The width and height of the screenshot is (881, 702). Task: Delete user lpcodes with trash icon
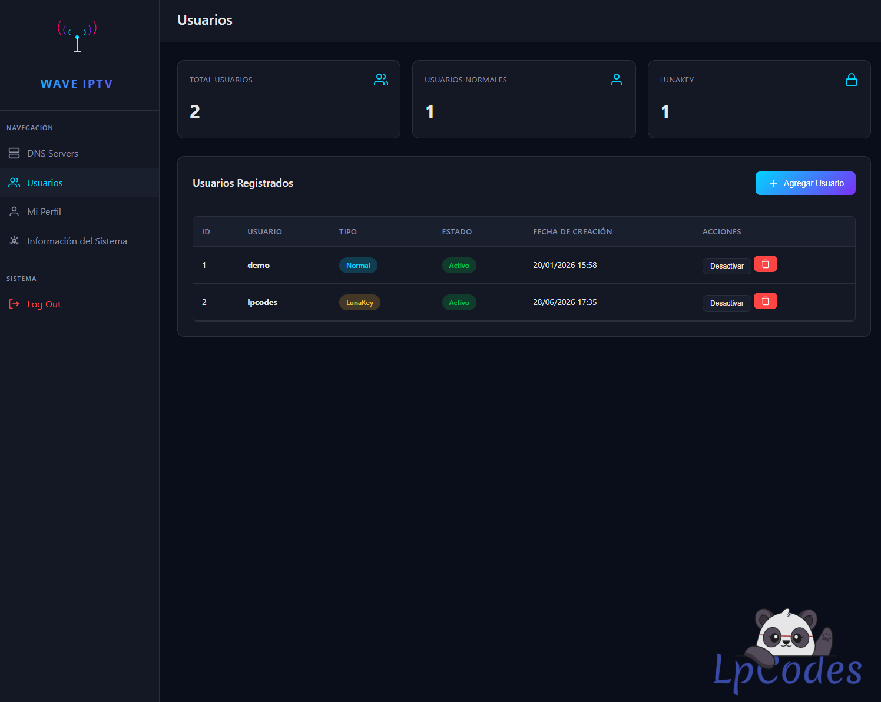[766, 301]
